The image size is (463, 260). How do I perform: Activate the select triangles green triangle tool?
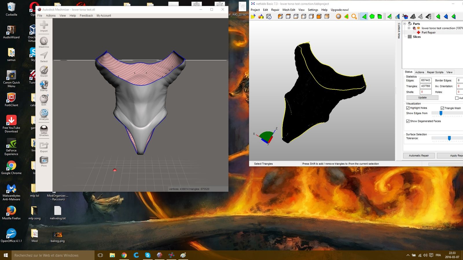364,16
